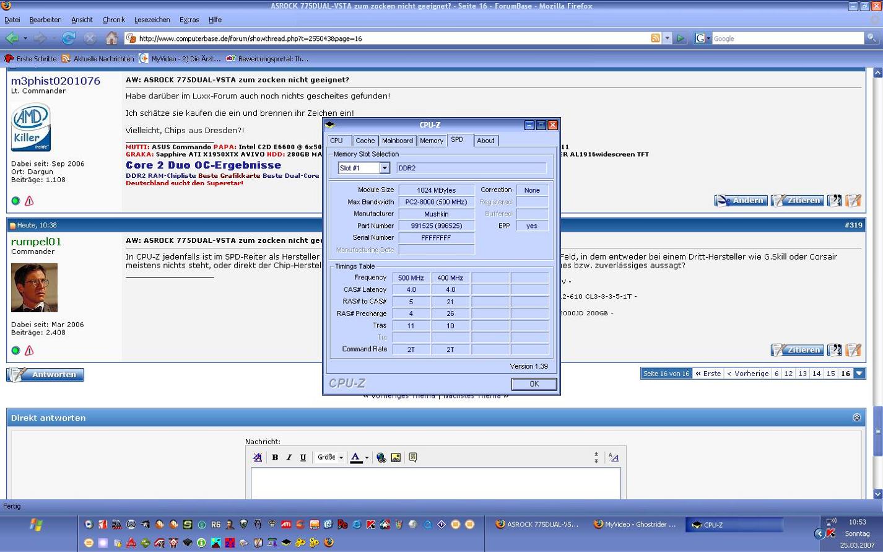Toggle underline text in reply editor

click(303, 458)
